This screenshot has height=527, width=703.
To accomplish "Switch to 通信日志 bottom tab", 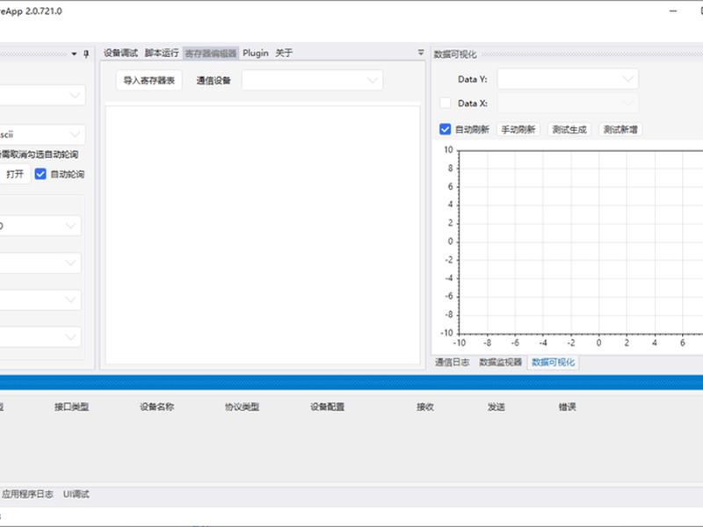I will (x=452, y=362).
